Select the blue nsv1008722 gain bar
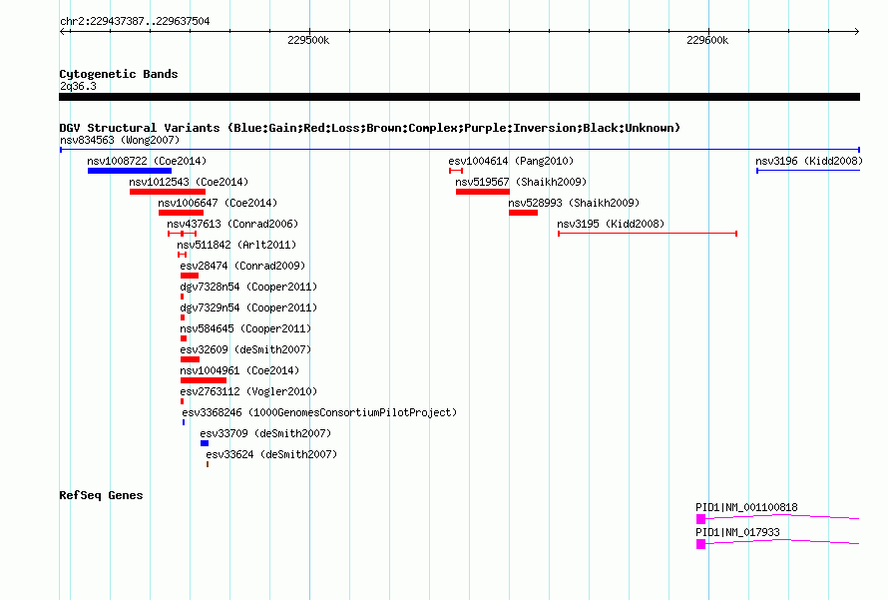 pyautogui.click(x=130, y=171)
